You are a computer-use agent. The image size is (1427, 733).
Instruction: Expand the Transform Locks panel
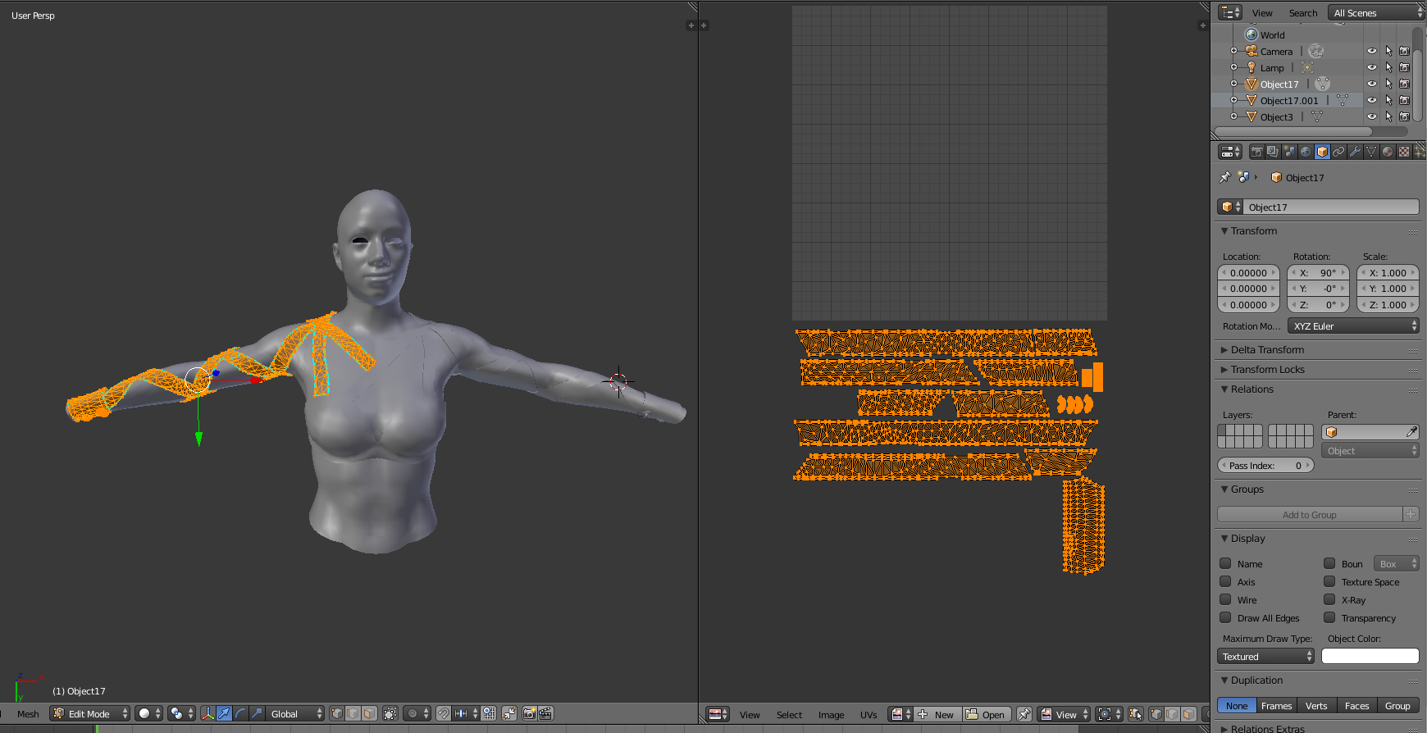1267,369
